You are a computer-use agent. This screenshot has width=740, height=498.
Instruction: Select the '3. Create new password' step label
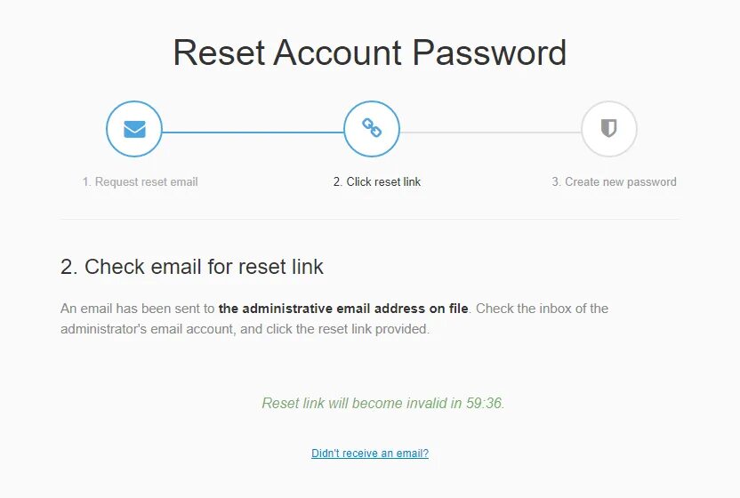[614, 181]
